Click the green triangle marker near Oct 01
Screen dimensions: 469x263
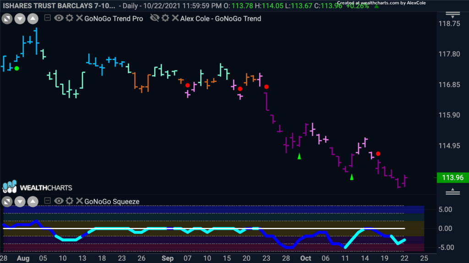click(299, 156)
